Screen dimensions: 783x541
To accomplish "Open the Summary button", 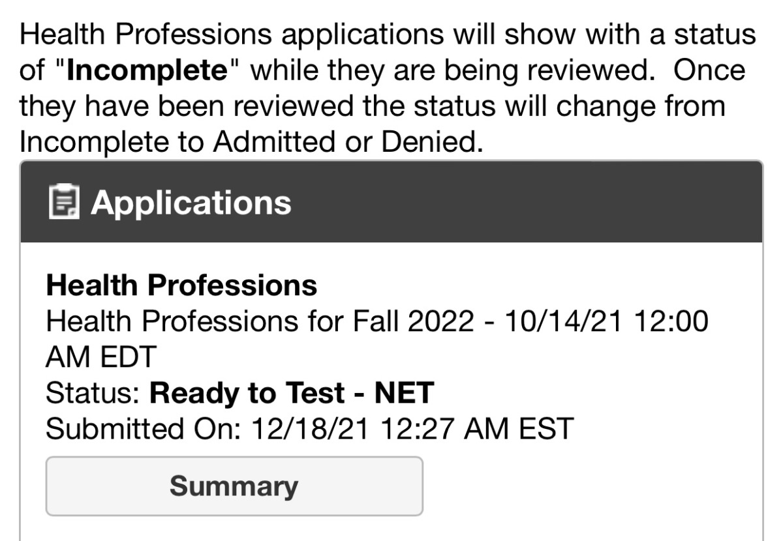I will [234, 486].
